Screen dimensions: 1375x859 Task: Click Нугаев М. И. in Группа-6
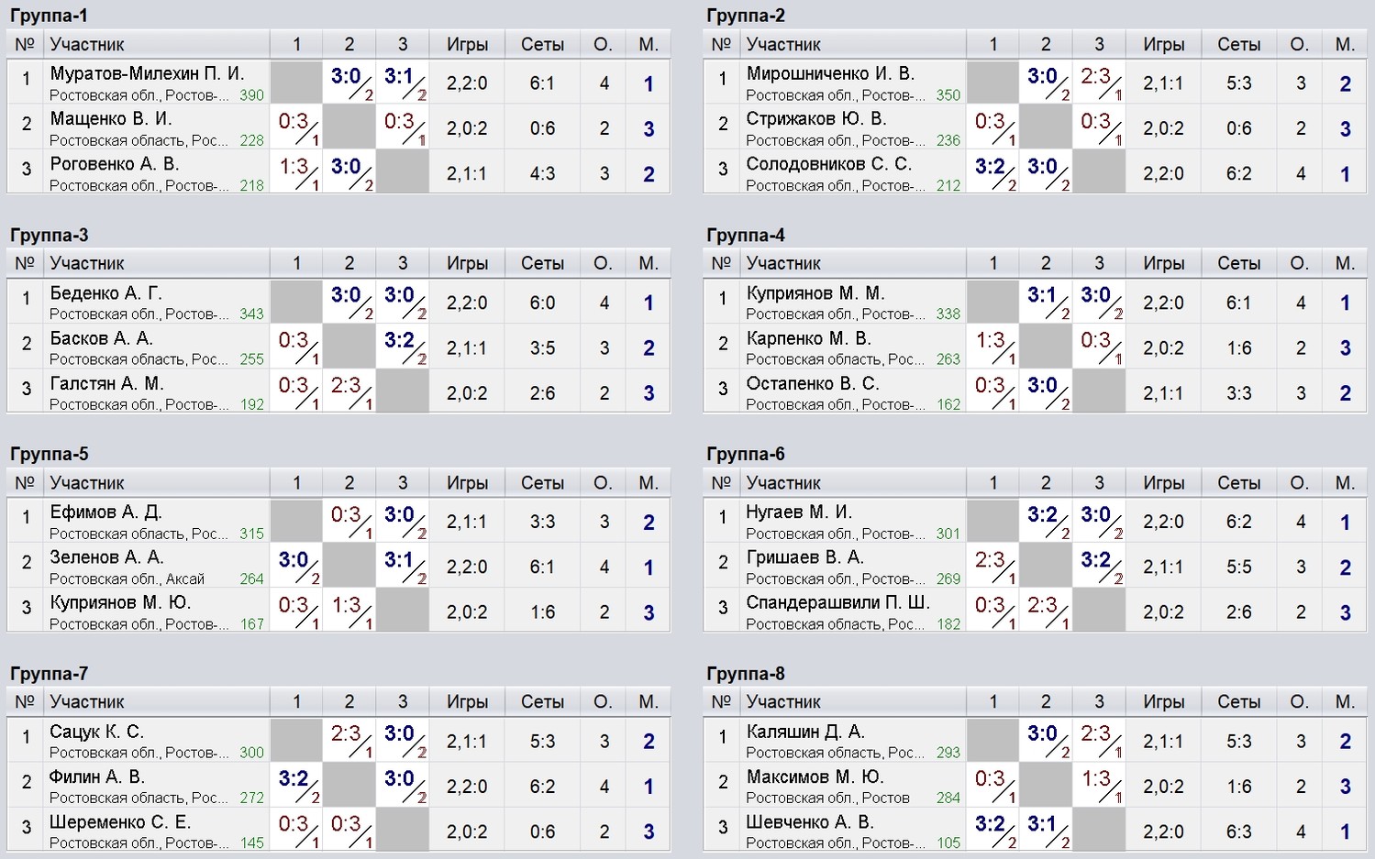tap(799, 512)
